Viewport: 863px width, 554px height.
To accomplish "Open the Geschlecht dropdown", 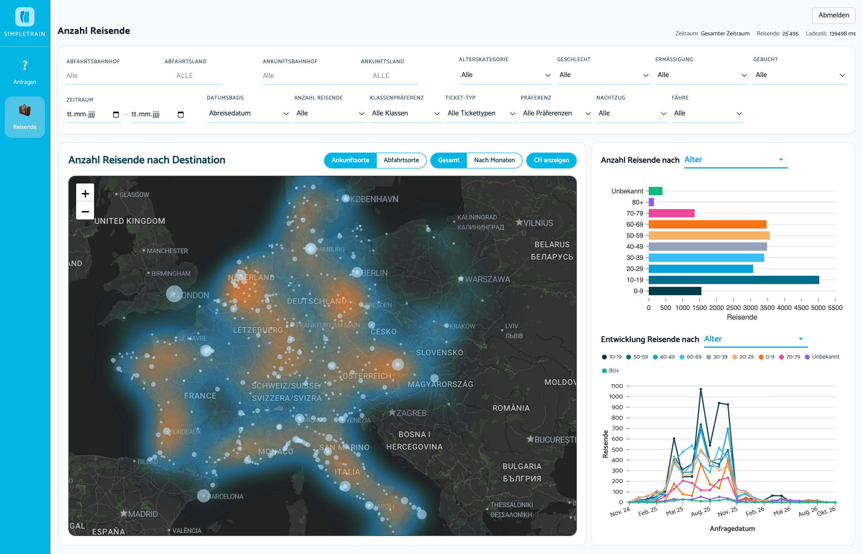I will tap(604, 75).
